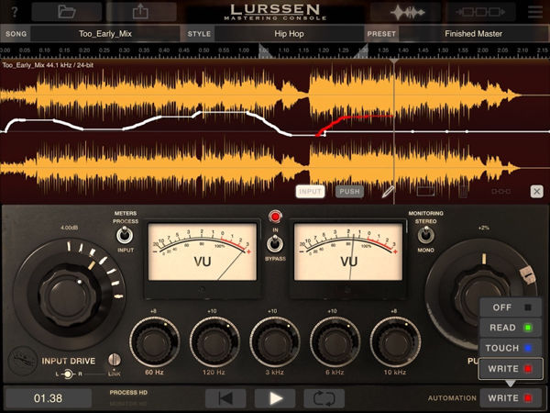Open the Preset dropdown Finished Master
550x413 pixels.
472,33
